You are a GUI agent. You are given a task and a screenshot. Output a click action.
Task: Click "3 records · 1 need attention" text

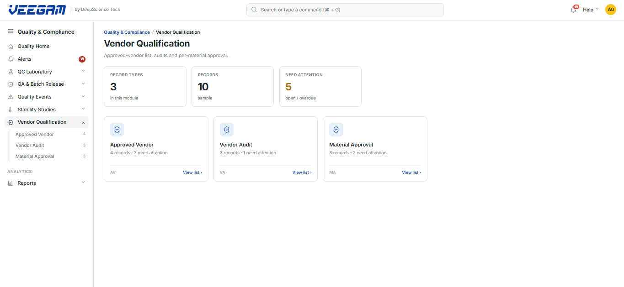pyautogui.click(x=248, y=153)
